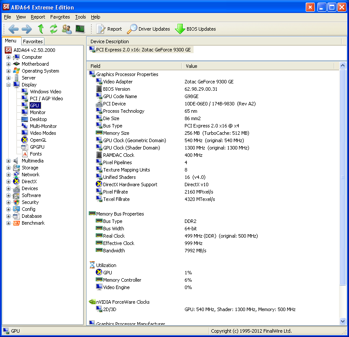The width and height of the screenshot is (349, 337).
Task: Click the Forward navigation arrow
Action: point(27,29)
